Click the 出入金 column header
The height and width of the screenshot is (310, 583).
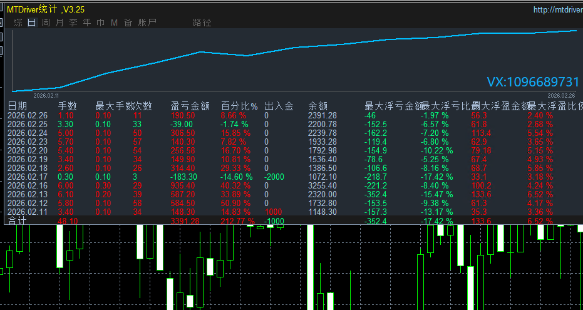279,106
